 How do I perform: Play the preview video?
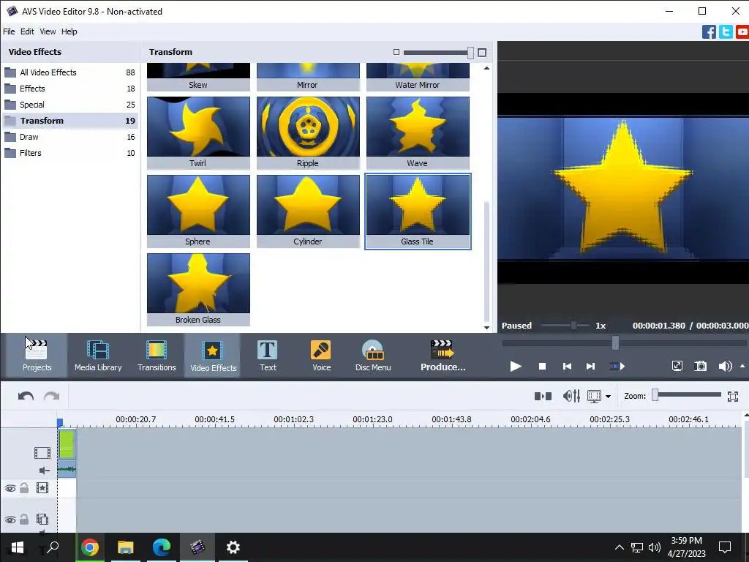[x=516, y=367]
